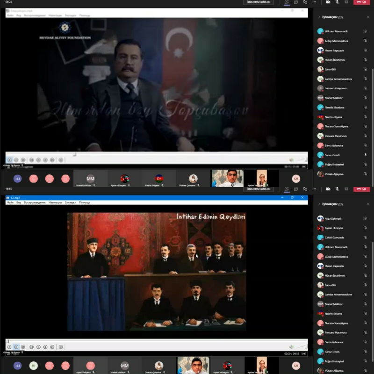Screen dimensions: 374x374
Task: Open reactions icon in the 56:23 meeting toolbar
Action: click(x=305, y=2)
